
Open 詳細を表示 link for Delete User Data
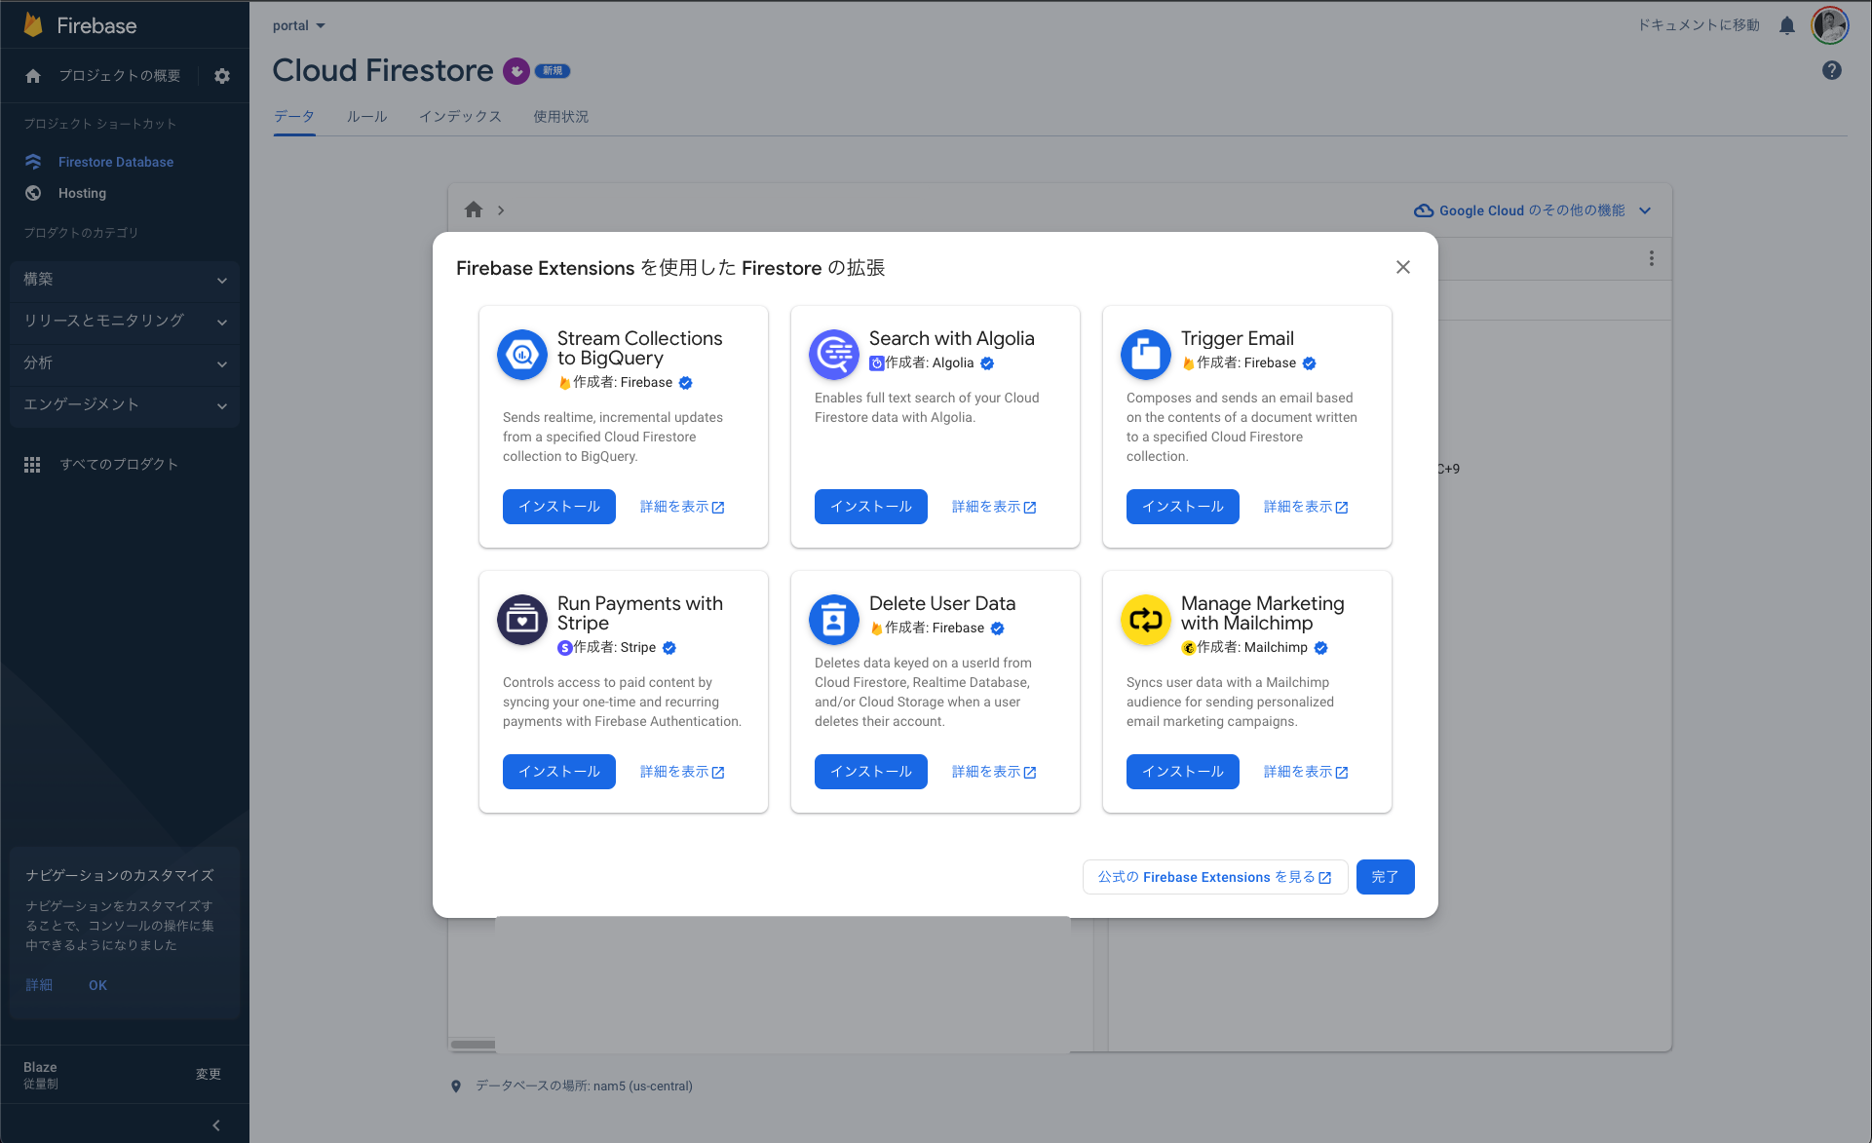(994, 772)
